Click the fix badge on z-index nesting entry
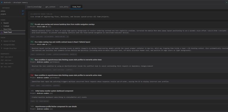 pos(32,42)
